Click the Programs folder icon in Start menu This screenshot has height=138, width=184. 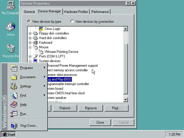point(14,68)
